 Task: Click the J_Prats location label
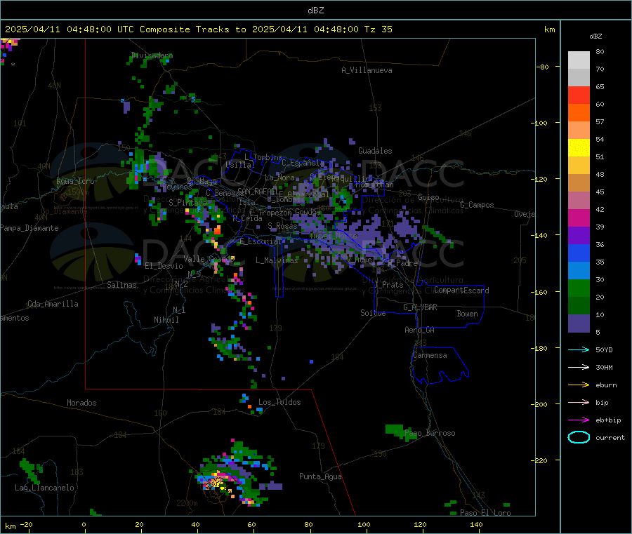[388, 285]
